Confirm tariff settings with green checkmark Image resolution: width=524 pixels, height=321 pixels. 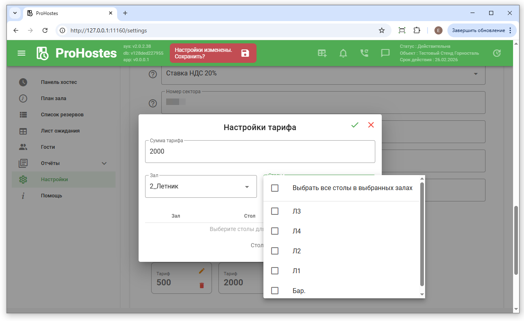tap(355, 125)
